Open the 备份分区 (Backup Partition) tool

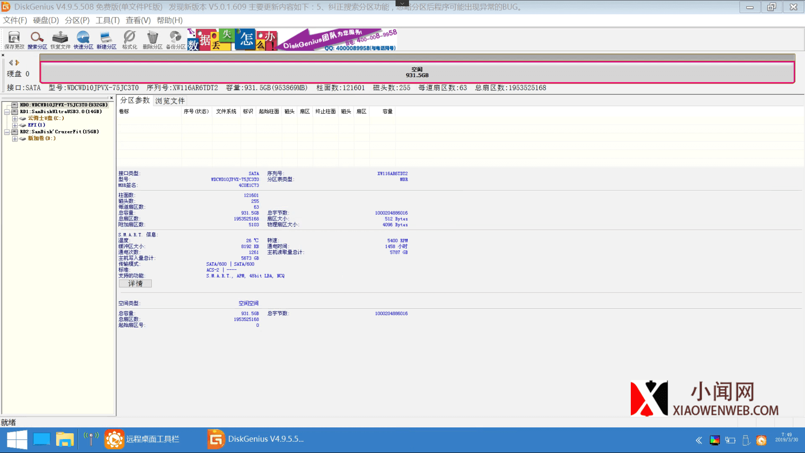pos(176,40)
